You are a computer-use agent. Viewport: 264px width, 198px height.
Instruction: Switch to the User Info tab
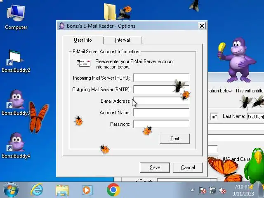tap(83, 40)
